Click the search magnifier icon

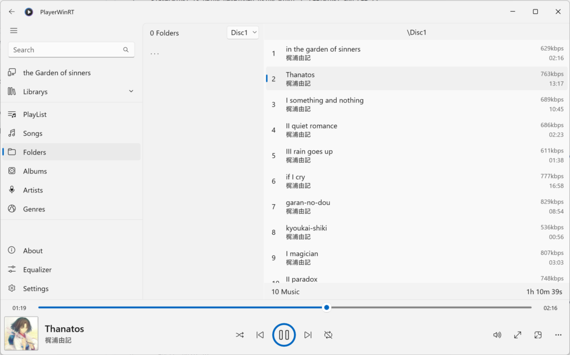126,50
